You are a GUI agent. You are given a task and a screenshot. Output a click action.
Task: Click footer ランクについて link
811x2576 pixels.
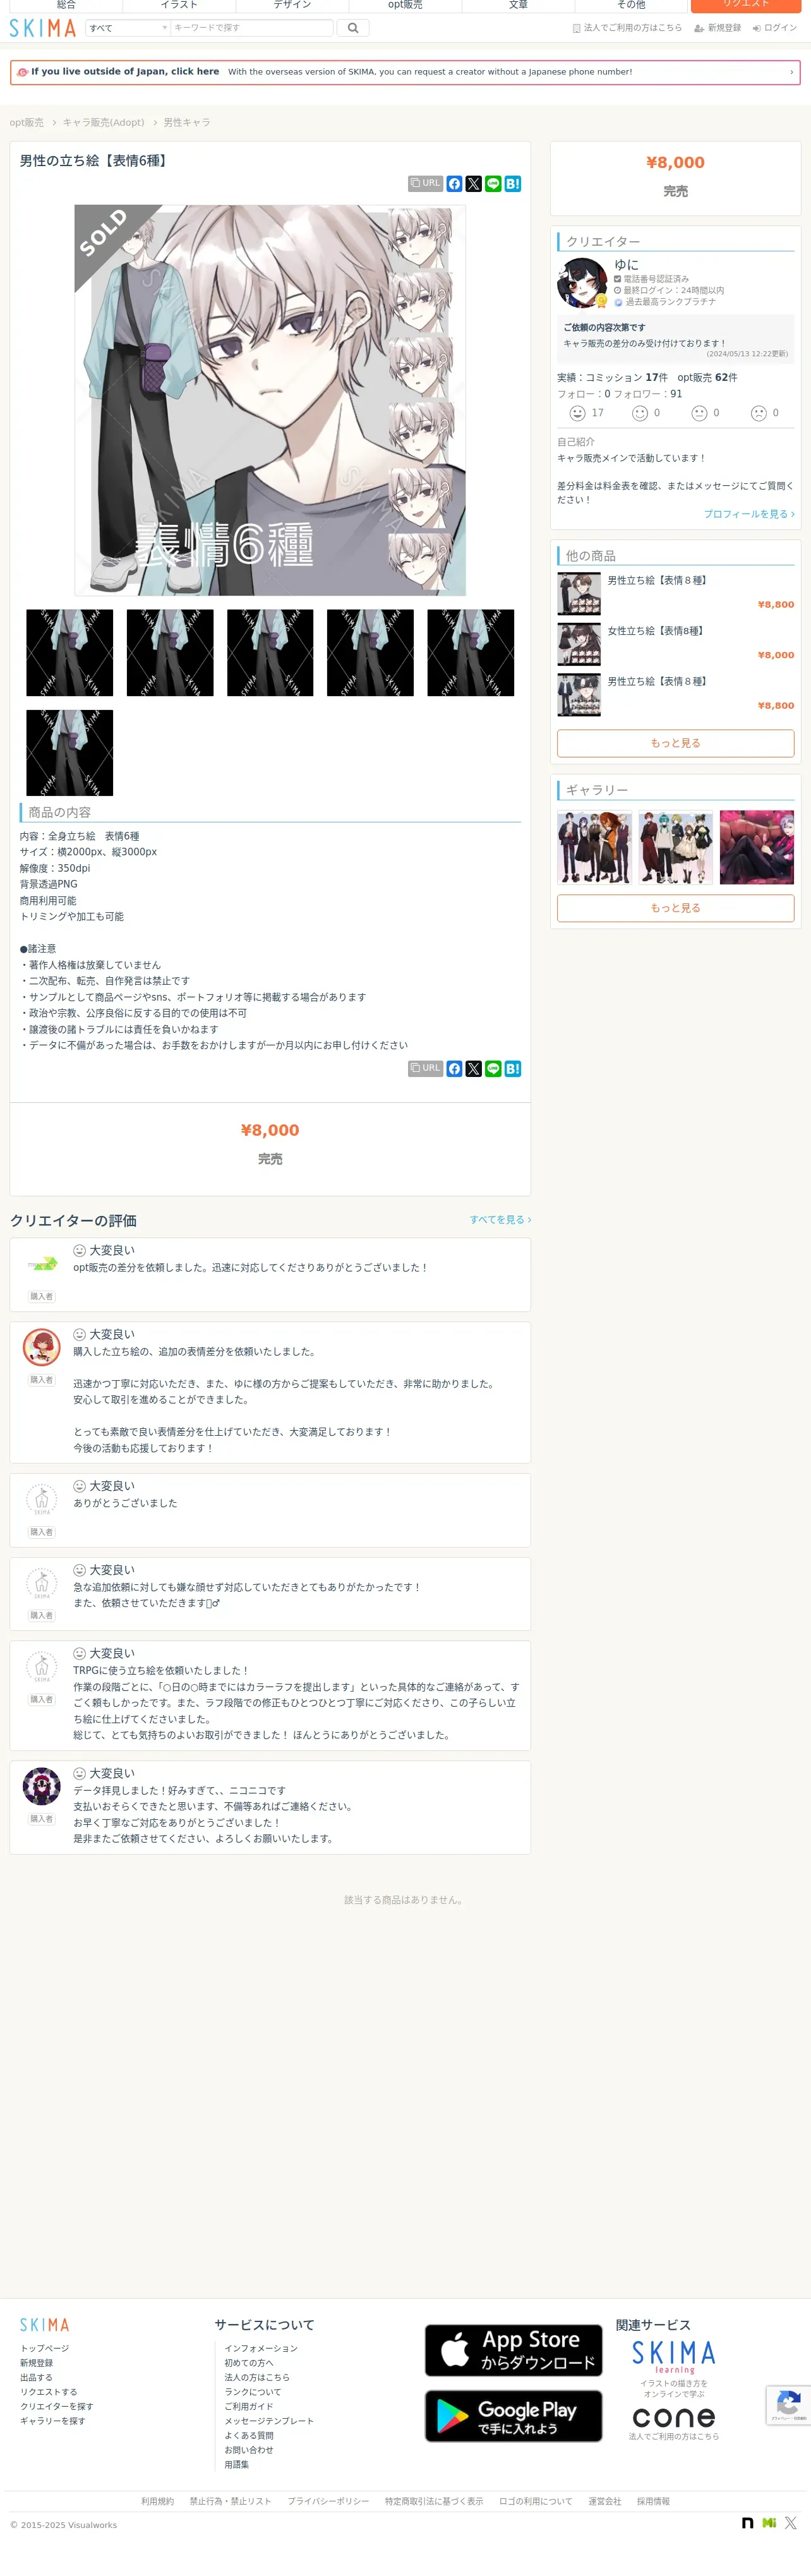click(253, 2392)
